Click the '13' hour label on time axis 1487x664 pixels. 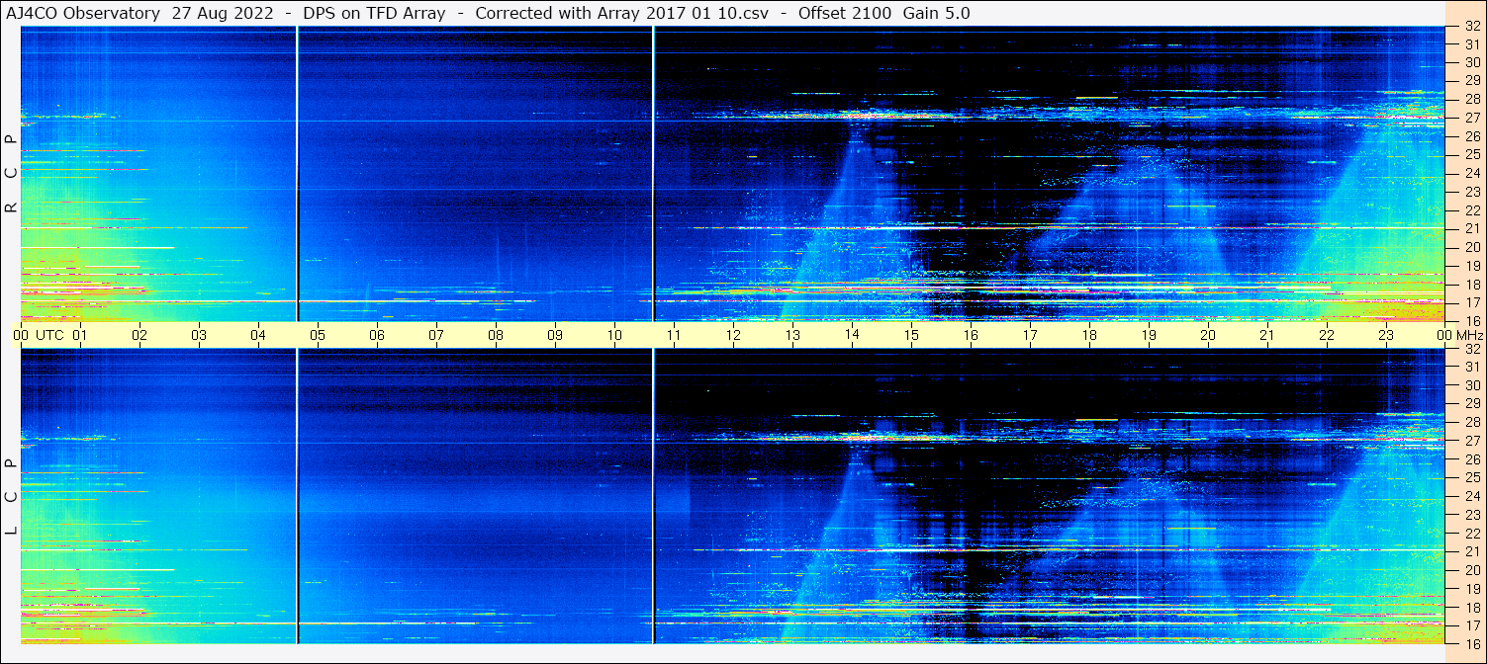point(792,335)
